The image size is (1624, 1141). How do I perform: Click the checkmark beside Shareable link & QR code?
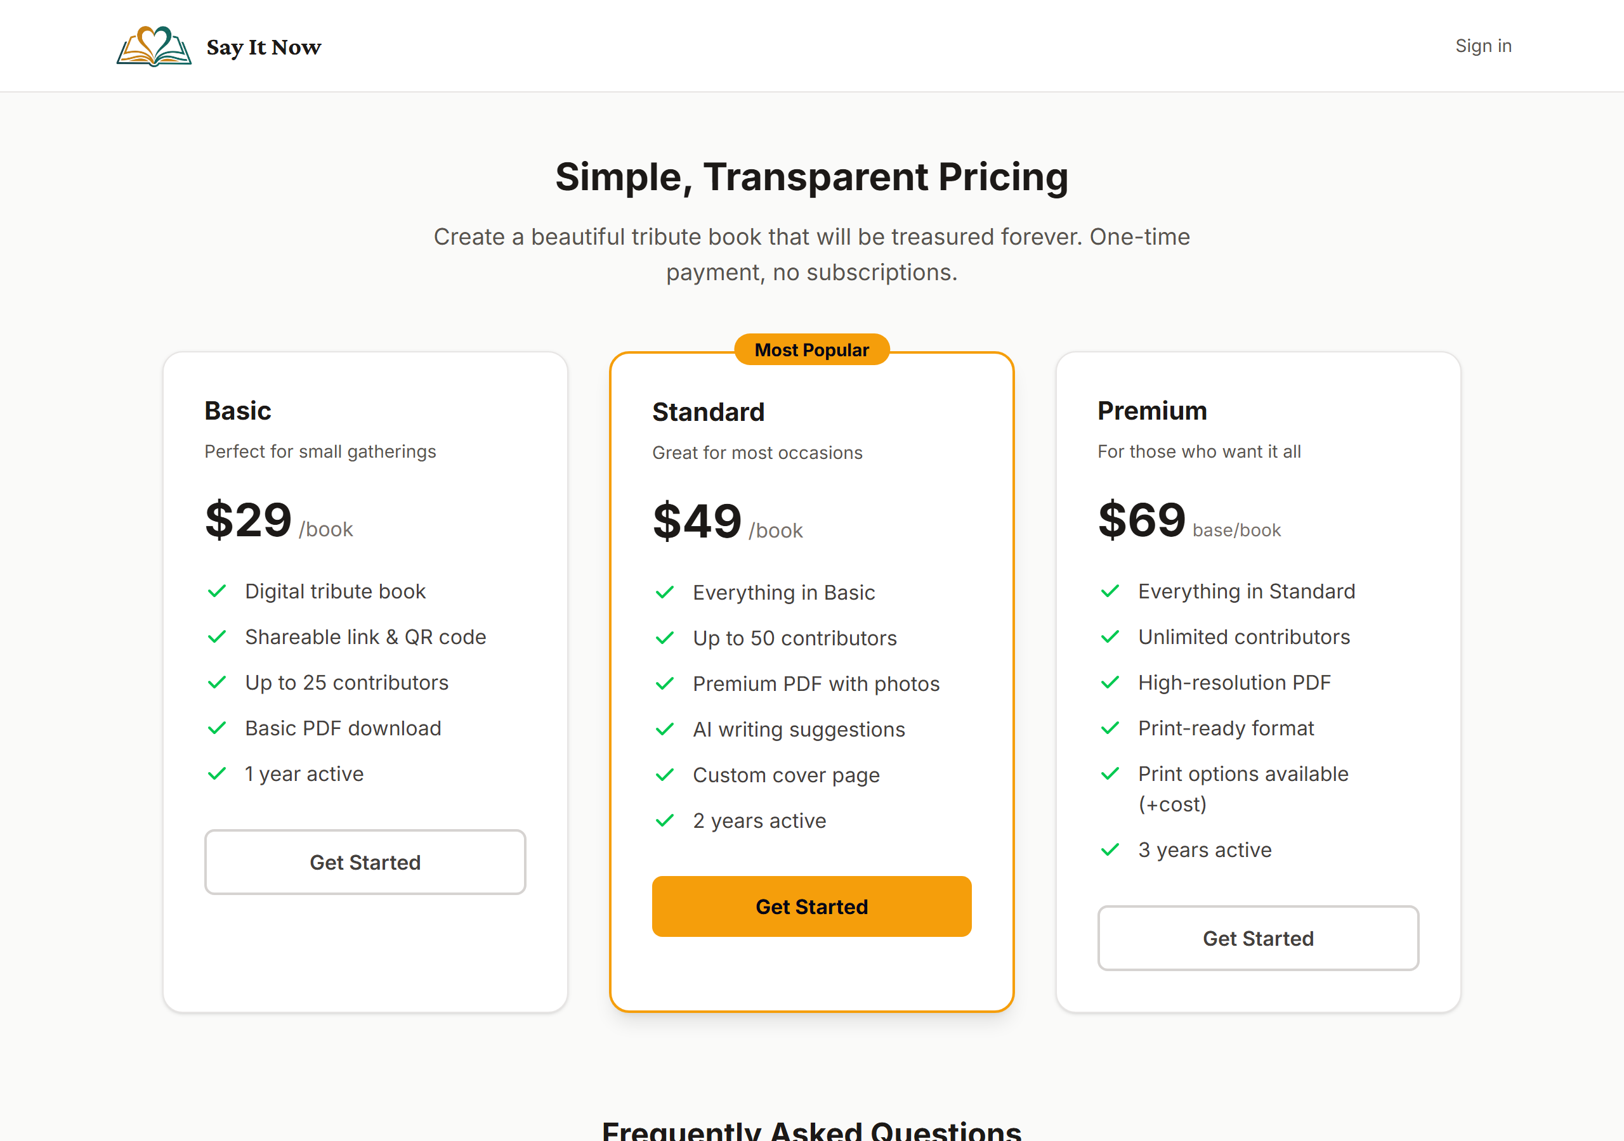point(217,636)
